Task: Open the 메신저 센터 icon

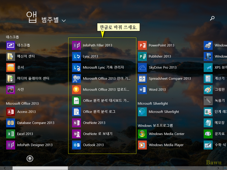Action: click(x=11, y=56)
